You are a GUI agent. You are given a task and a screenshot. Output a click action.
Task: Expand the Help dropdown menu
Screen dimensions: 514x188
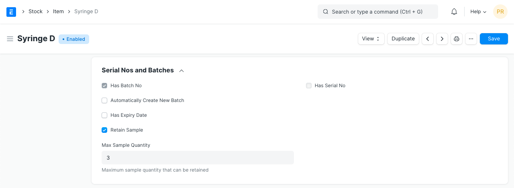tap(478, 12)
